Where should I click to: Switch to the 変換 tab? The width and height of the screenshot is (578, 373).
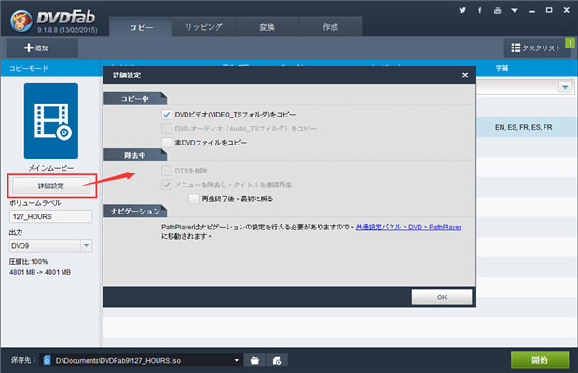pyautogui.click(x=267, y=27)
